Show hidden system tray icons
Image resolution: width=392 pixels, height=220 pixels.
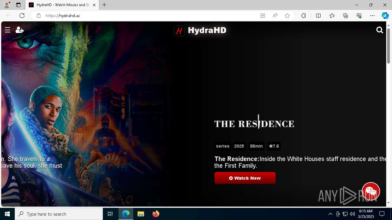pyautogui.click(x=330, y=214)
